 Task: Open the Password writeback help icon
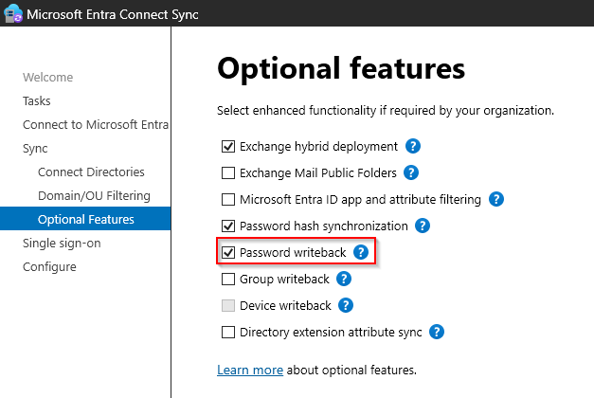pos(361,252)
